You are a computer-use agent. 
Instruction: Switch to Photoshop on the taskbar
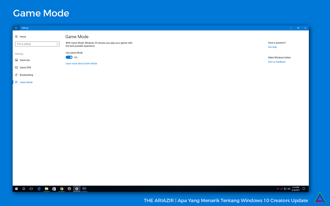(x=84, y=189)
